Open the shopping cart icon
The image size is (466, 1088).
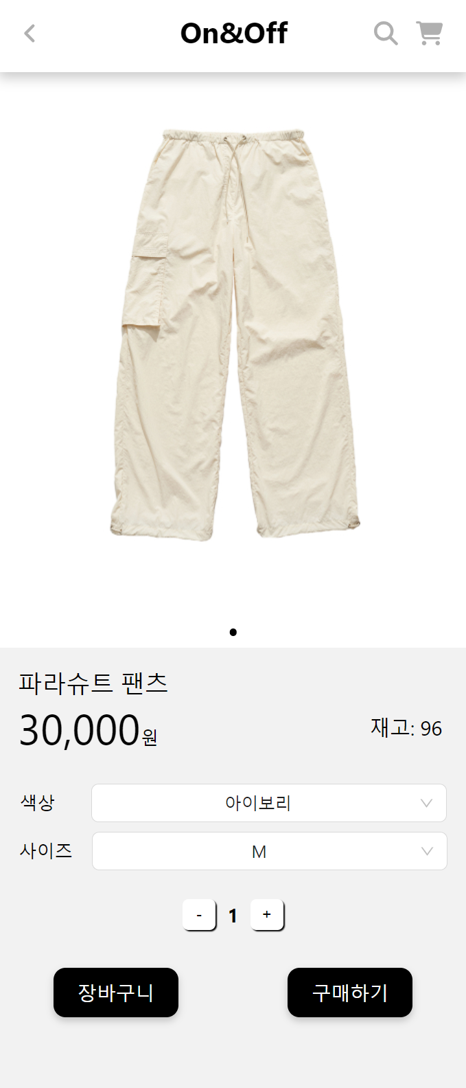click(430, 33)
